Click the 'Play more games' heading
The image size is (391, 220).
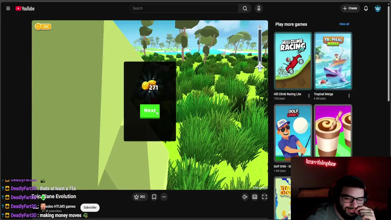coord(291,24)
